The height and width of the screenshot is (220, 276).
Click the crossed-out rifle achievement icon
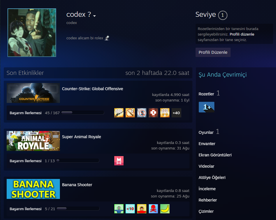[130, 113]
